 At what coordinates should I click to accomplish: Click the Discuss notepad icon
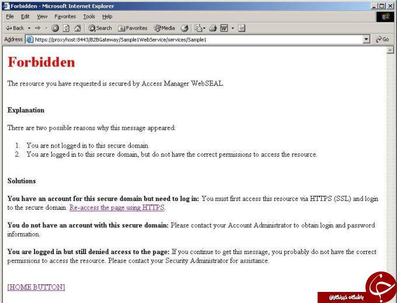click(242, 28)
